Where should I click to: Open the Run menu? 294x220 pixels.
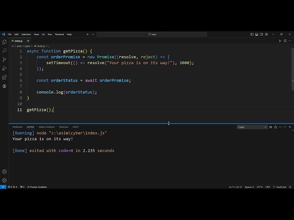50,34
